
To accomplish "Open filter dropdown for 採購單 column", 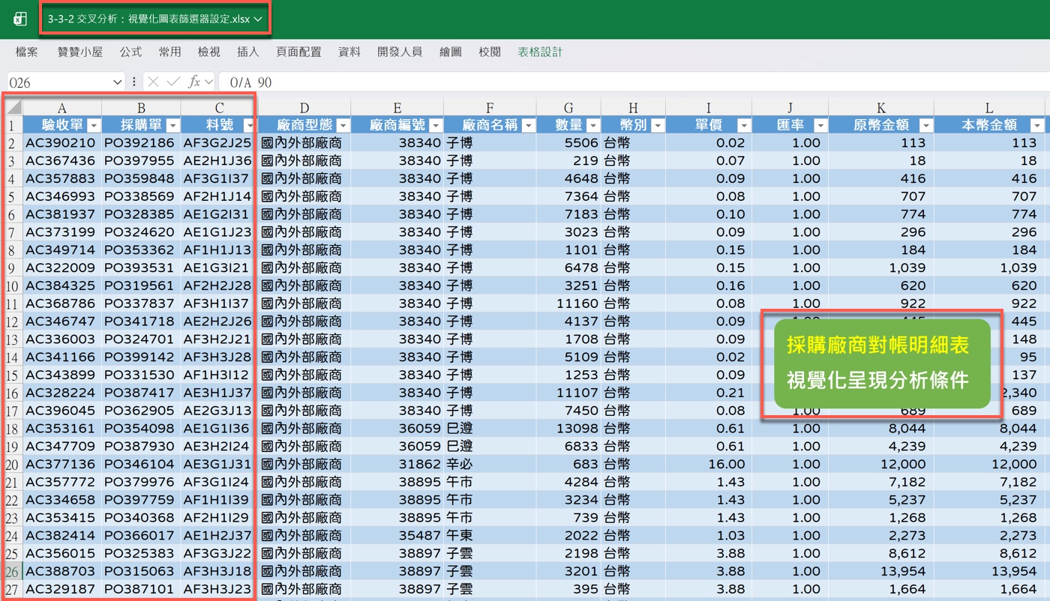I will (x=172, y=125).
